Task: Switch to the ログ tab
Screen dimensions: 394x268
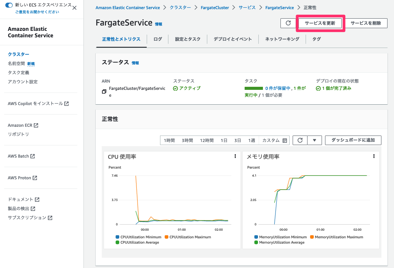Action: (x=157, y=39)
